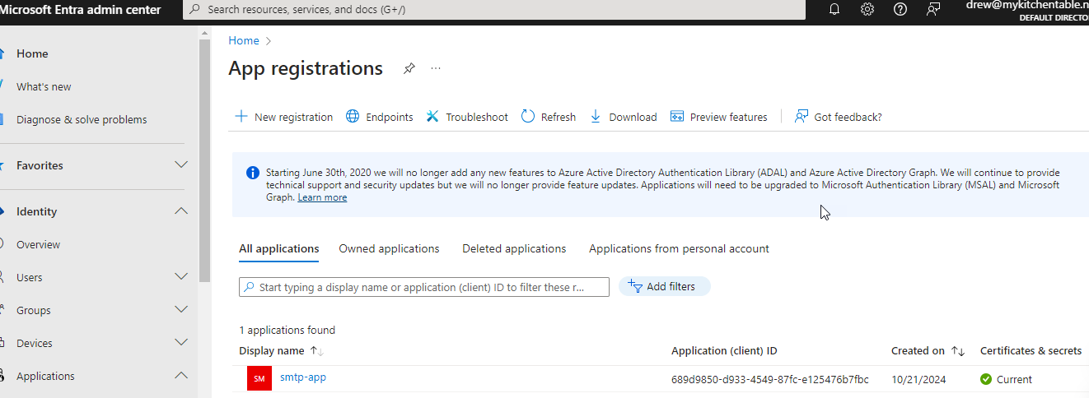
Task: Click the Add filters funnel icon
Action: pyautogui.click(x=635, y=286)
